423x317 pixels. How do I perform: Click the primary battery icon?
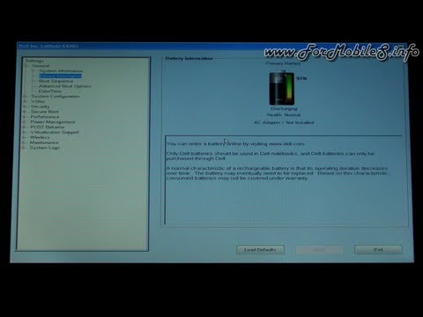(282, 87)
